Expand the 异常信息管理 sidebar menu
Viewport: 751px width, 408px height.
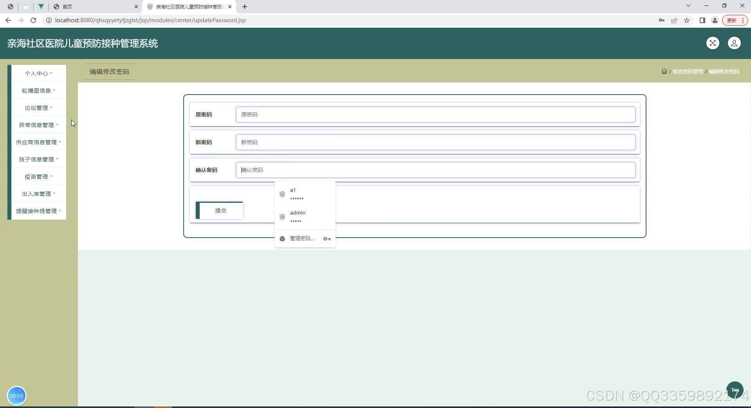38,125
